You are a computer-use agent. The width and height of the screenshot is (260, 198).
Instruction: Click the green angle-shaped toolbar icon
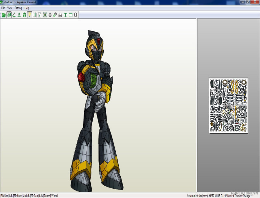(14, 15)
